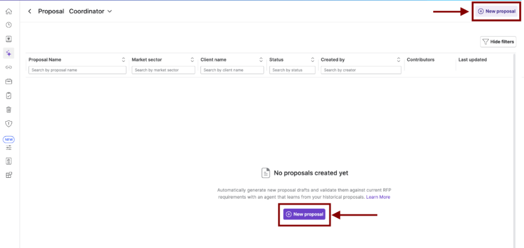
Task: Open the Home icon in the sidebar
Action: pos(9,12)
